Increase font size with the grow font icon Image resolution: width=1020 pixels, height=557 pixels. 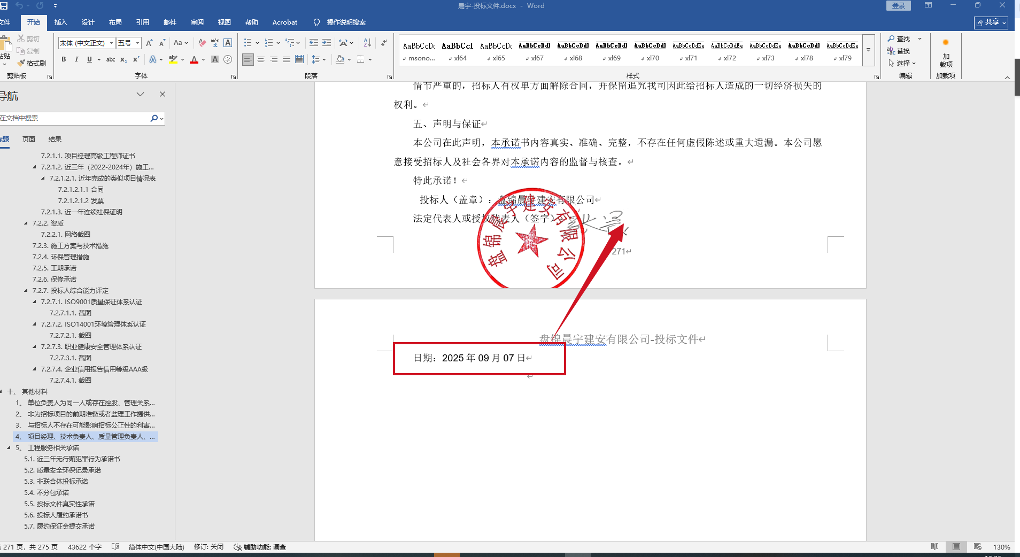click(x=149, y=43)
